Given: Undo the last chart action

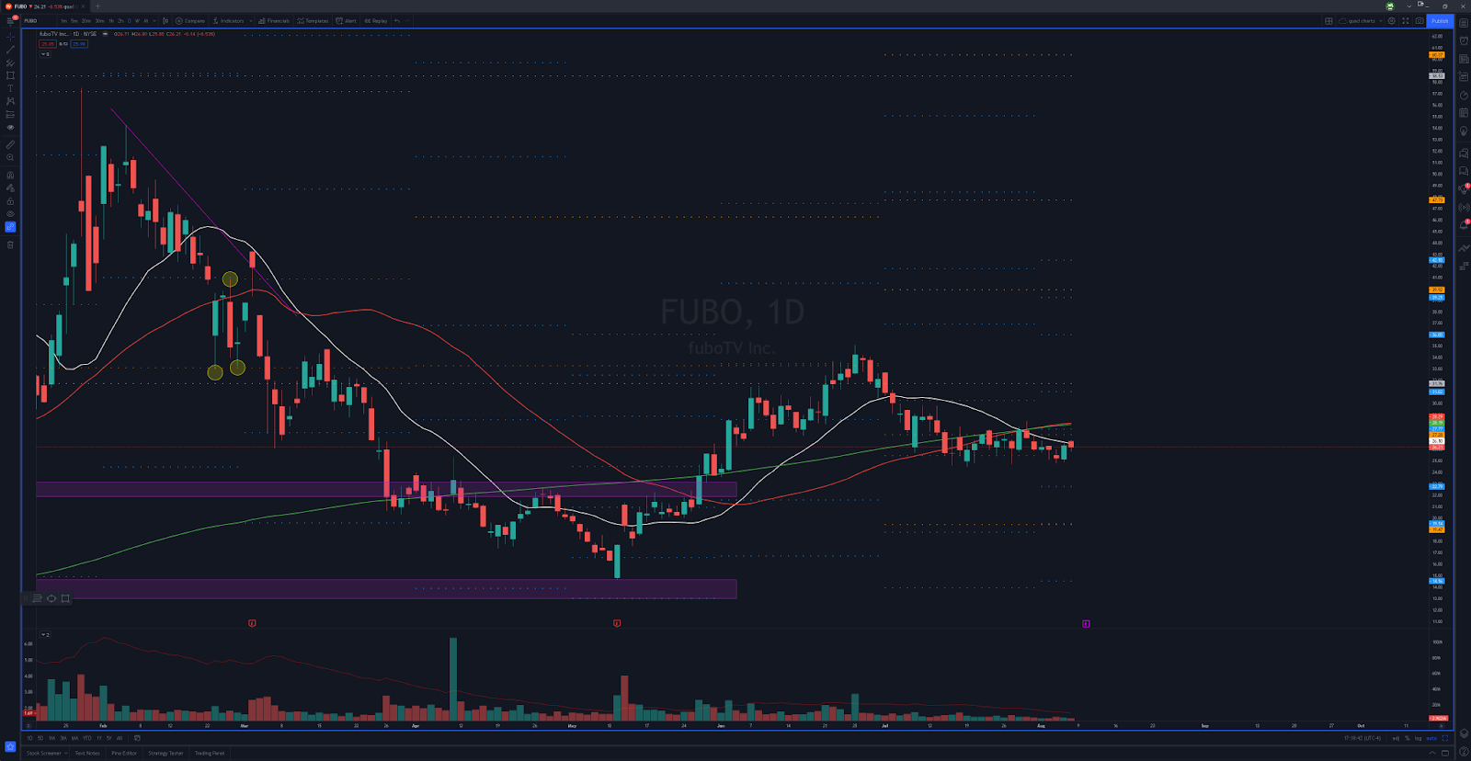Looking at the screenshot, I should pos(397,20).
